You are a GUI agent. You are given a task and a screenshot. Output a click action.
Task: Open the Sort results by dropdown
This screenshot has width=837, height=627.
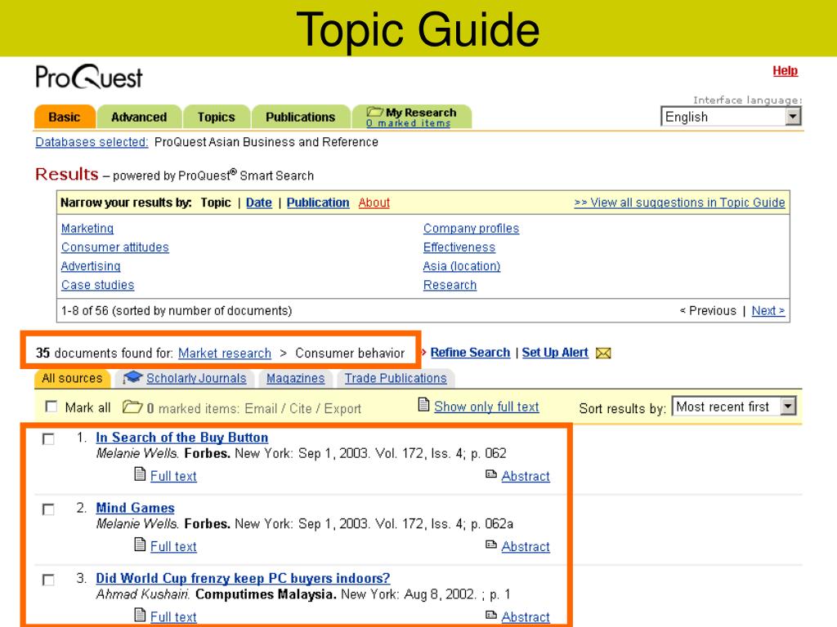pos(734,407)
